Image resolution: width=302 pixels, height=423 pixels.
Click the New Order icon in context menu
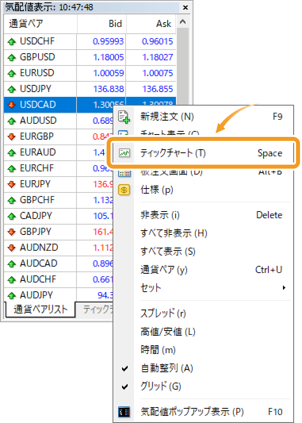[x=124, y=117]
